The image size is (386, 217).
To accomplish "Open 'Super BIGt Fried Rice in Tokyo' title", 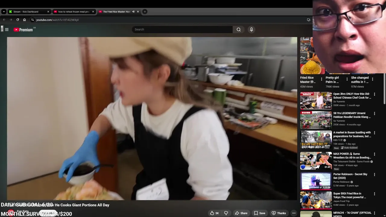I will 350,195.
